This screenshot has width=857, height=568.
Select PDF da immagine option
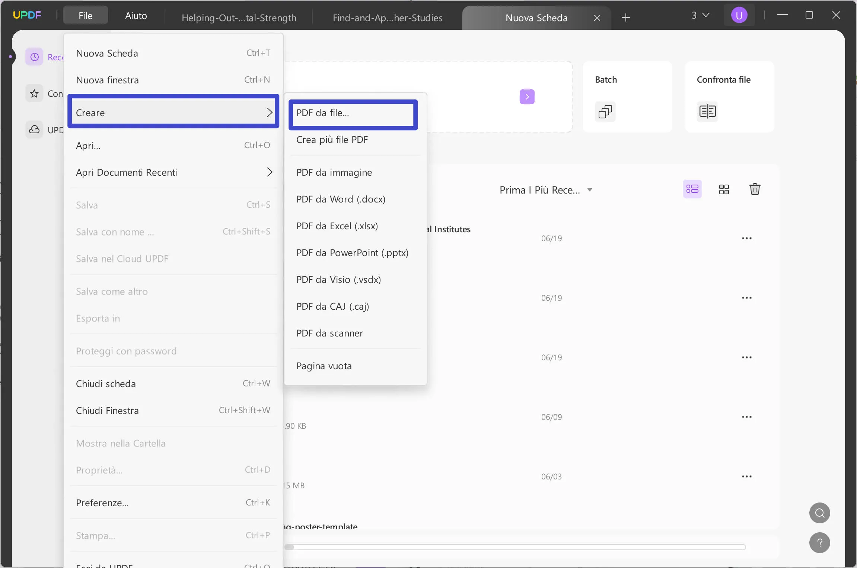click(334, 172)
